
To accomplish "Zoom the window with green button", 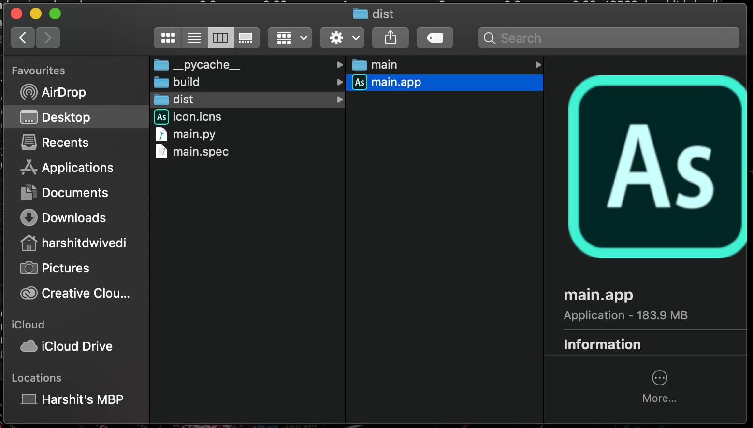I will coord(55,14).
